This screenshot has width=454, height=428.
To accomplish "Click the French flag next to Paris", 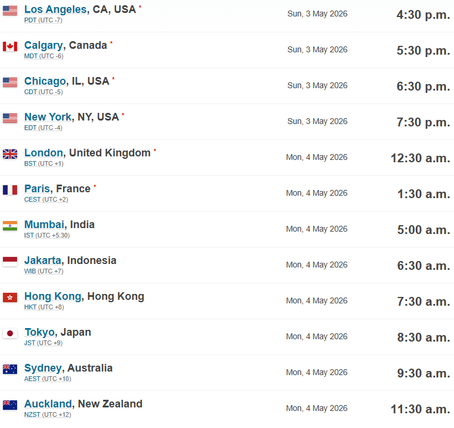I will coord(10,190).
